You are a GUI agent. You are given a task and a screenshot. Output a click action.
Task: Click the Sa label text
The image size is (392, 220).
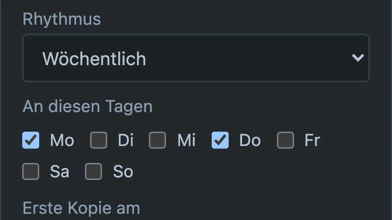60,172
